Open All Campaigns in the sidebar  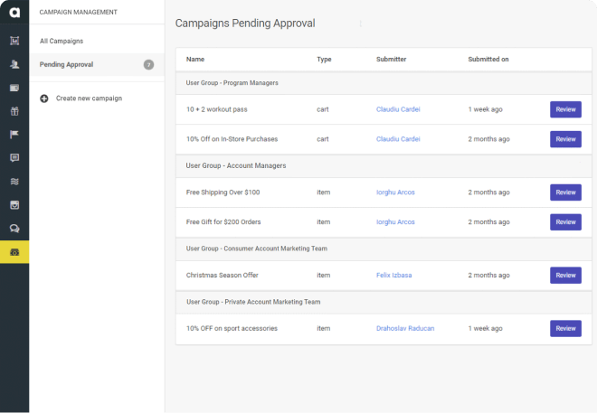(x=62, y=41)
